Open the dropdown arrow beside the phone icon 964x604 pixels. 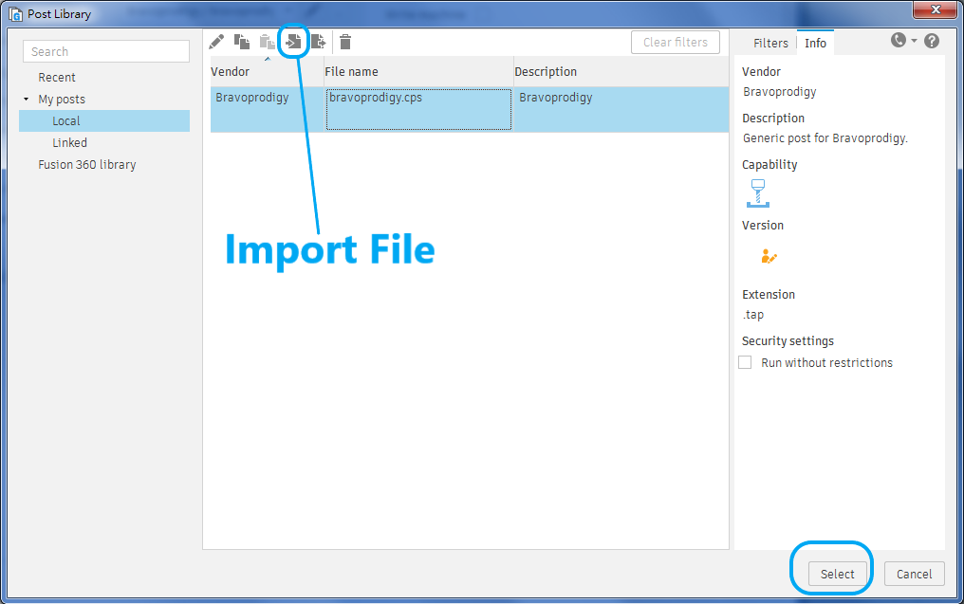[915, 41]
